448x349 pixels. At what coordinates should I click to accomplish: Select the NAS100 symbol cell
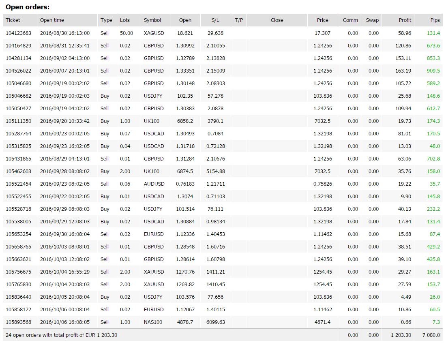[x=153, y=322]
